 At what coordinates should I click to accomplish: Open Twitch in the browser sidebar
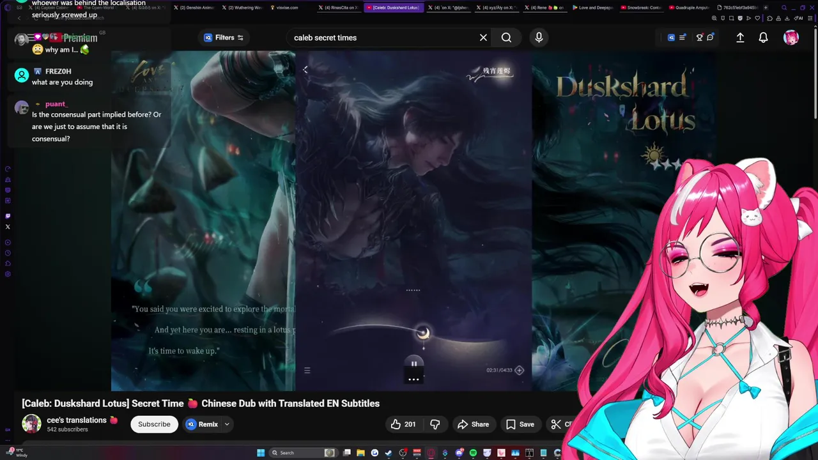pos(8,216)
